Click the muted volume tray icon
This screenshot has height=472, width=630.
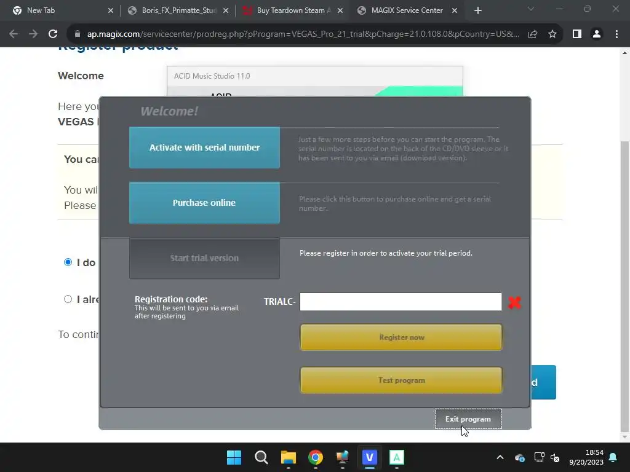coord(555,457)
